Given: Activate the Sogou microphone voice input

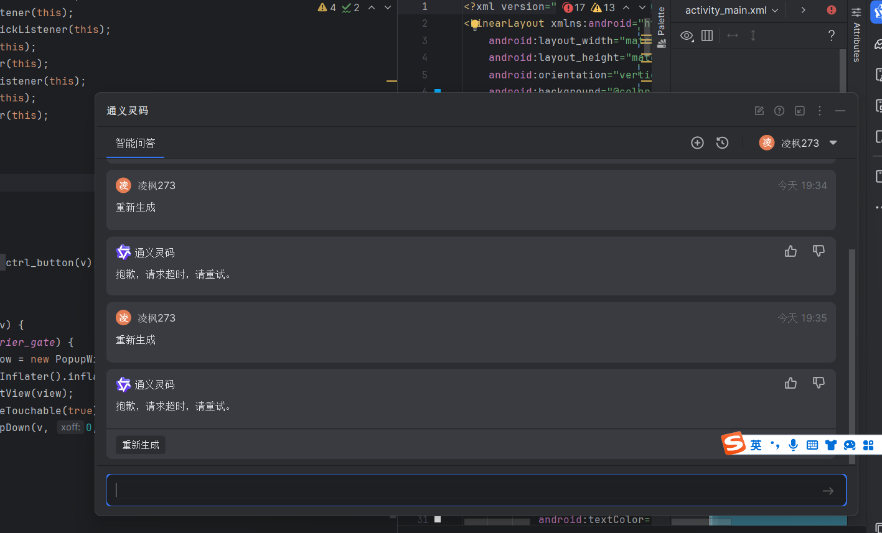Looking at the screenshot, I should coord(793,445).
